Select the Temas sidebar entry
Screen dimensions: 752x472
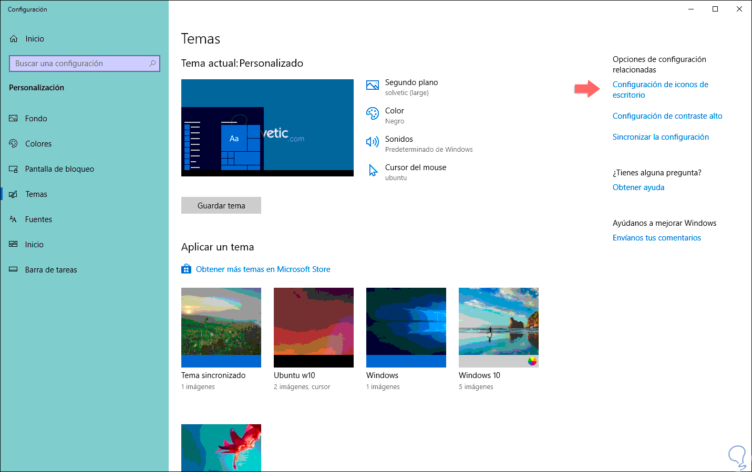pyautogui.click(x=84, y=194)
